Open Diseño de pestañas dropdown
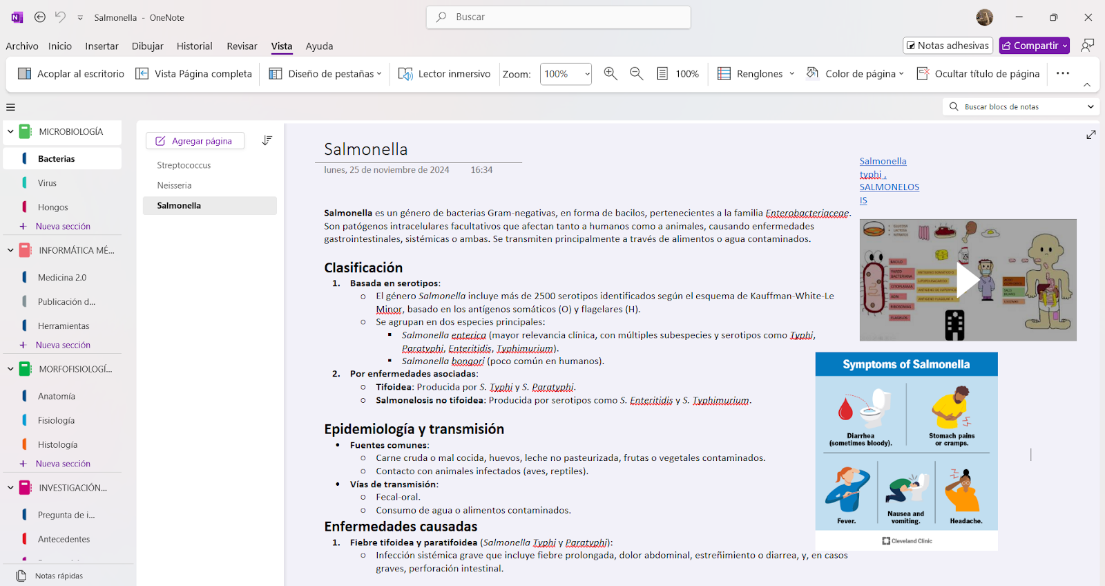Viewport: 1105px width, 586px height. click(x=325, y=73)
